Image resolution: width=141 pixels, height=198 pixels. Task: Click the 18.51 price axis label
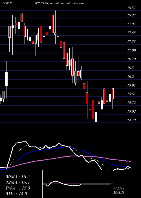[132, 8]
